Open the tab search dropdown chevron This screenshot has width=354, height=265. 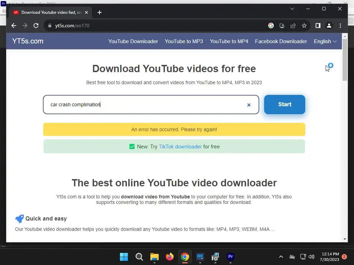click(x=292, y=9)
